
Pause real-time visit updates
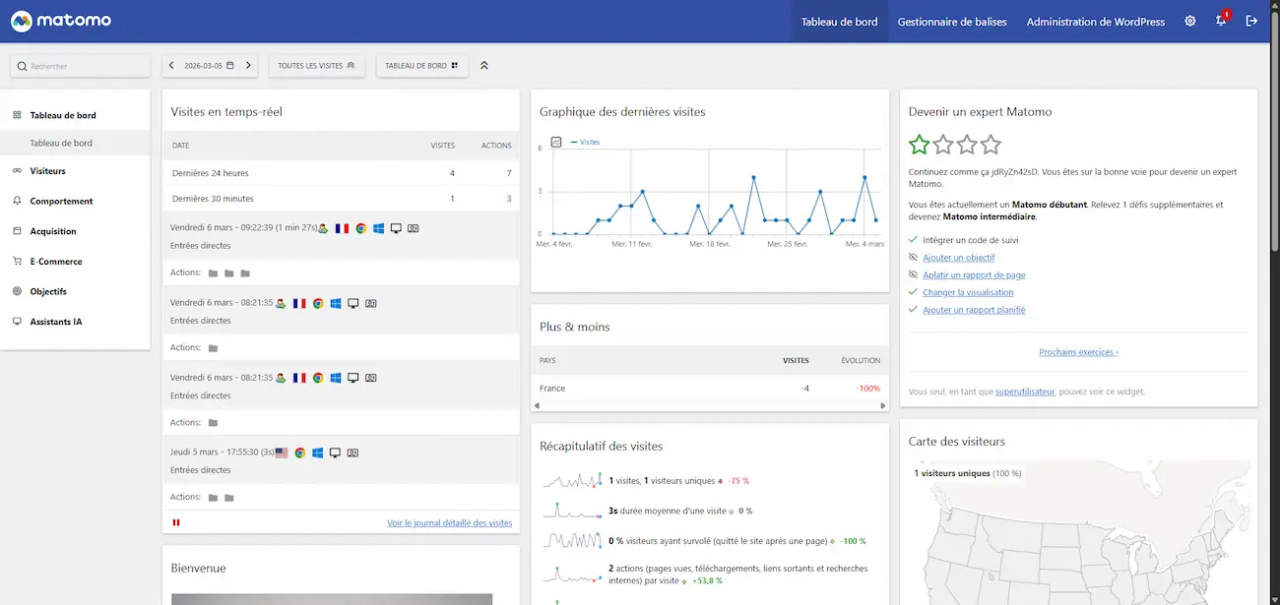coord(175,521)
